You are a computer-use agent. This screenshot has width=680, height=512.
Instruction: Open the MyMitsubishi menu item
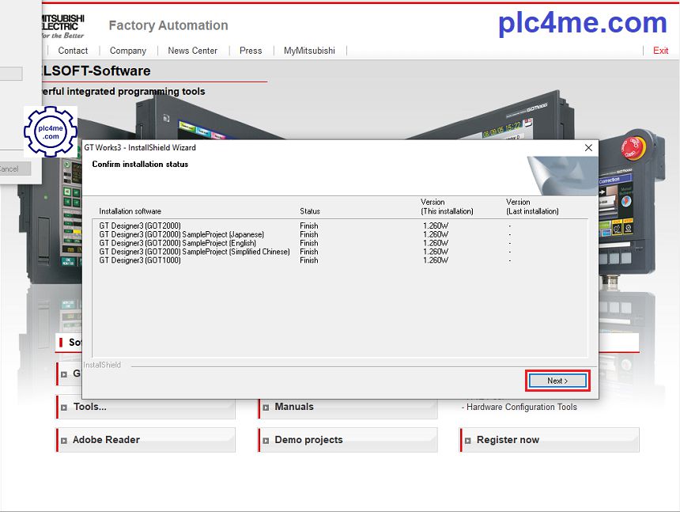[309, 51]
